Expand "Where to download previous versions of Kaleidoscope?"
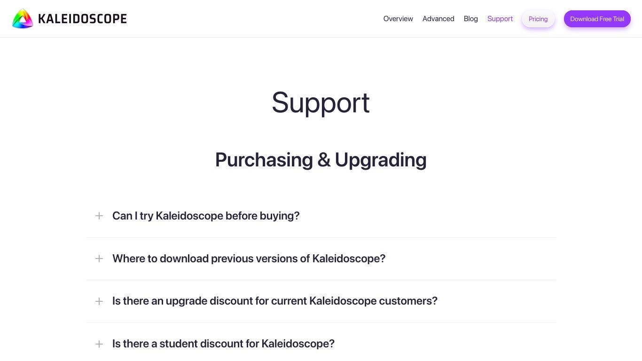This screenshot has height=361, width=642. pos(249,259)
